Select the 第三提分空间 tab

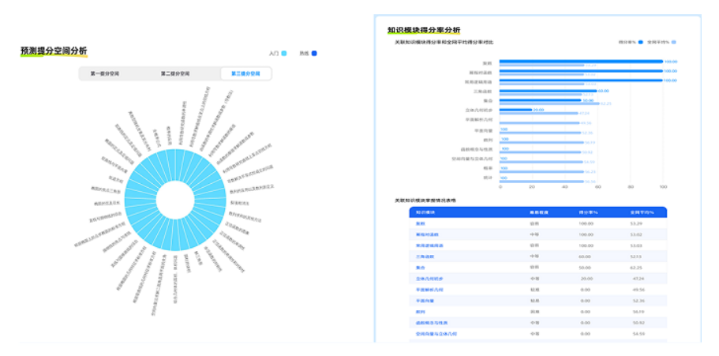[245, 73]
